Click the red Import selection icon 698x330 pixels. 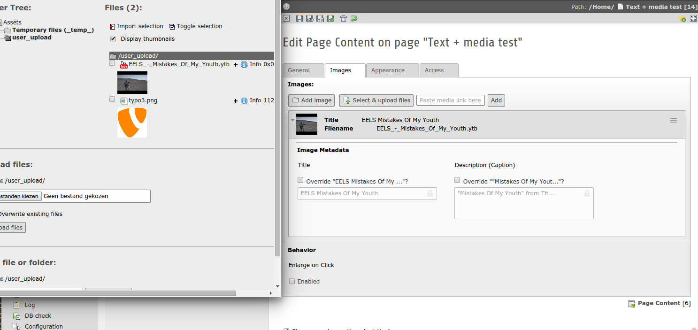point(113,27)
